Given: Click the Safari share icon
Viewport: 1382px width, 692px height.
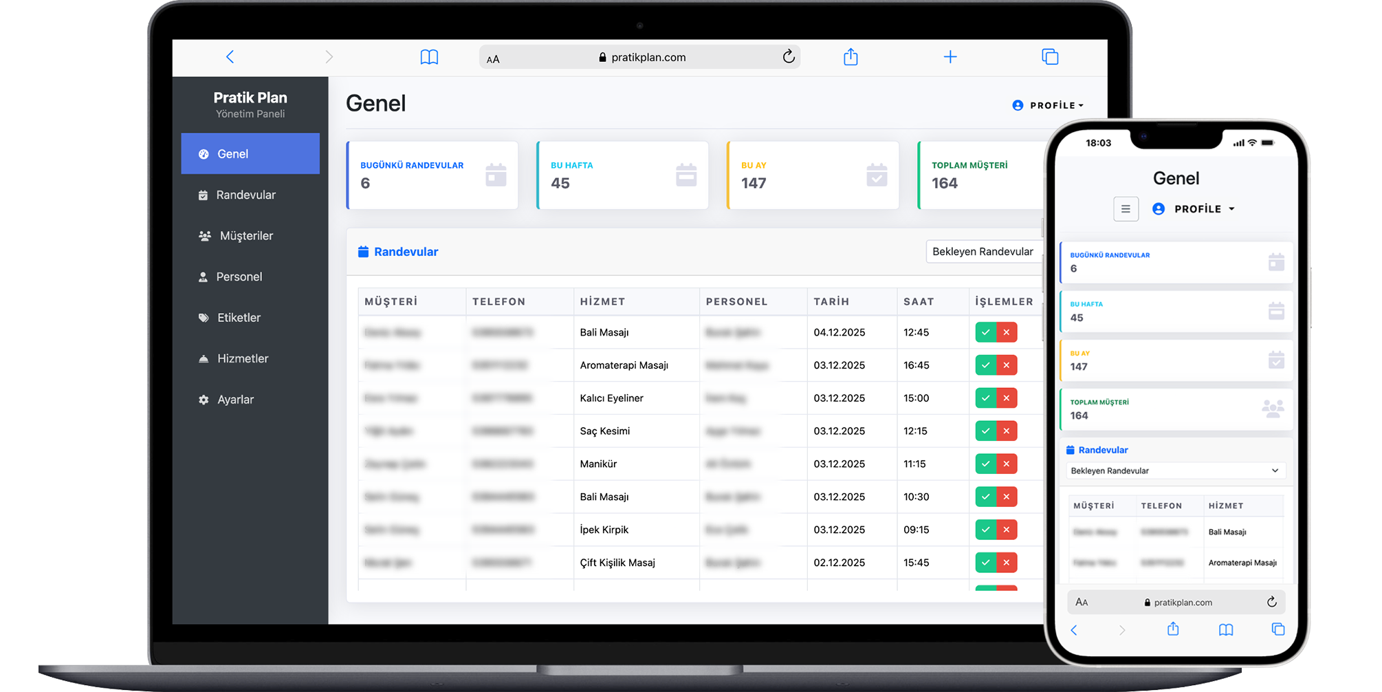Looking at the screenshot, I should click(x=851, y=56).
